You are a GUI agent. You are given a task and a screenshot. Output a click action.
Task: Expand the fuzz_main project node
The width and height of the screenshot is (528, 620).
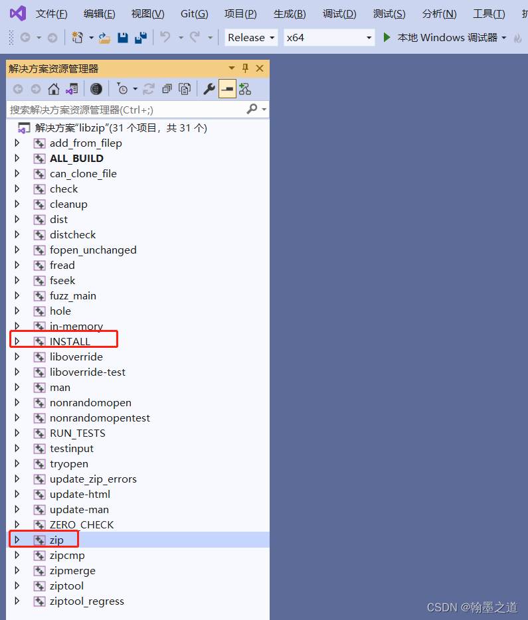tap(17, 295)
